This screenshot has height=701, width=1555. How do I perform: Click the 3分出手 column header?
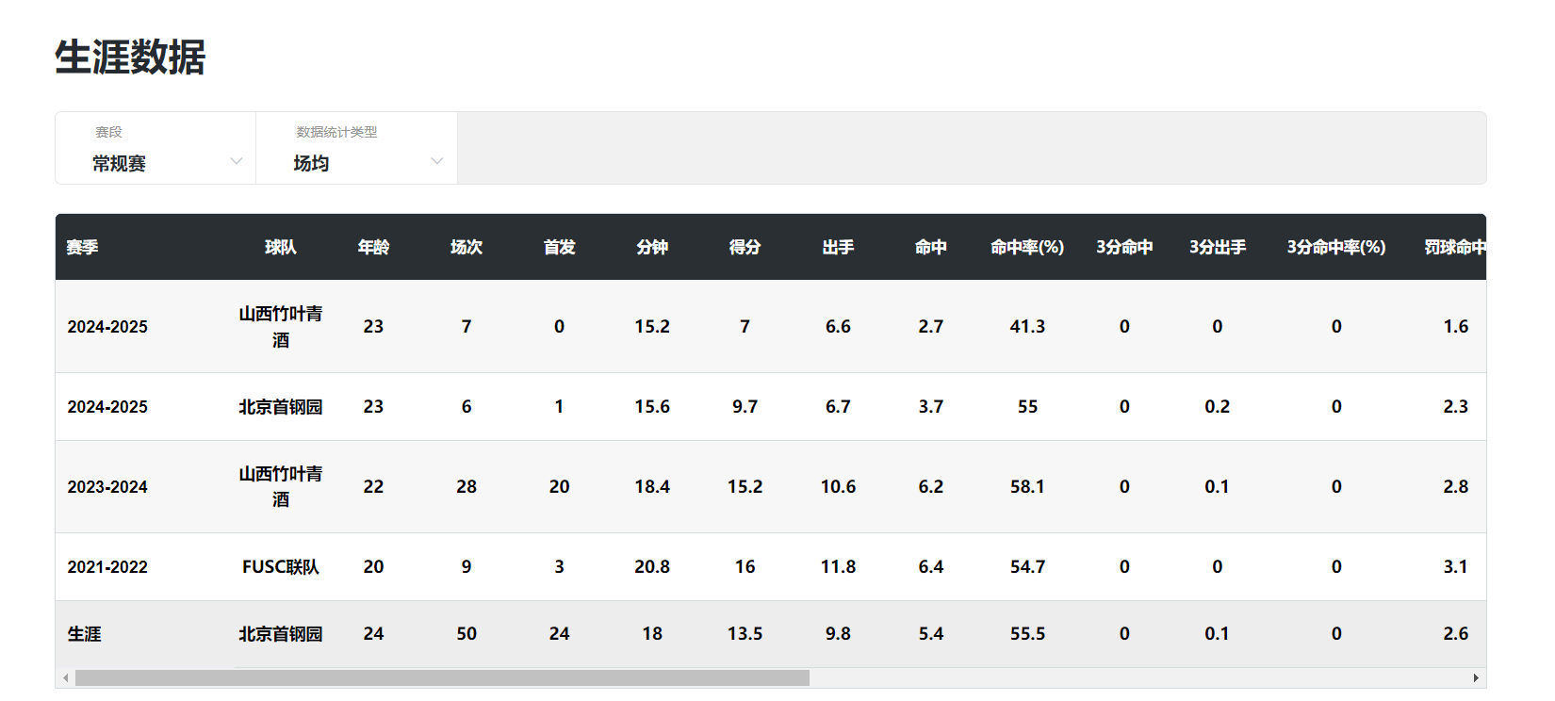point(1217,247)
